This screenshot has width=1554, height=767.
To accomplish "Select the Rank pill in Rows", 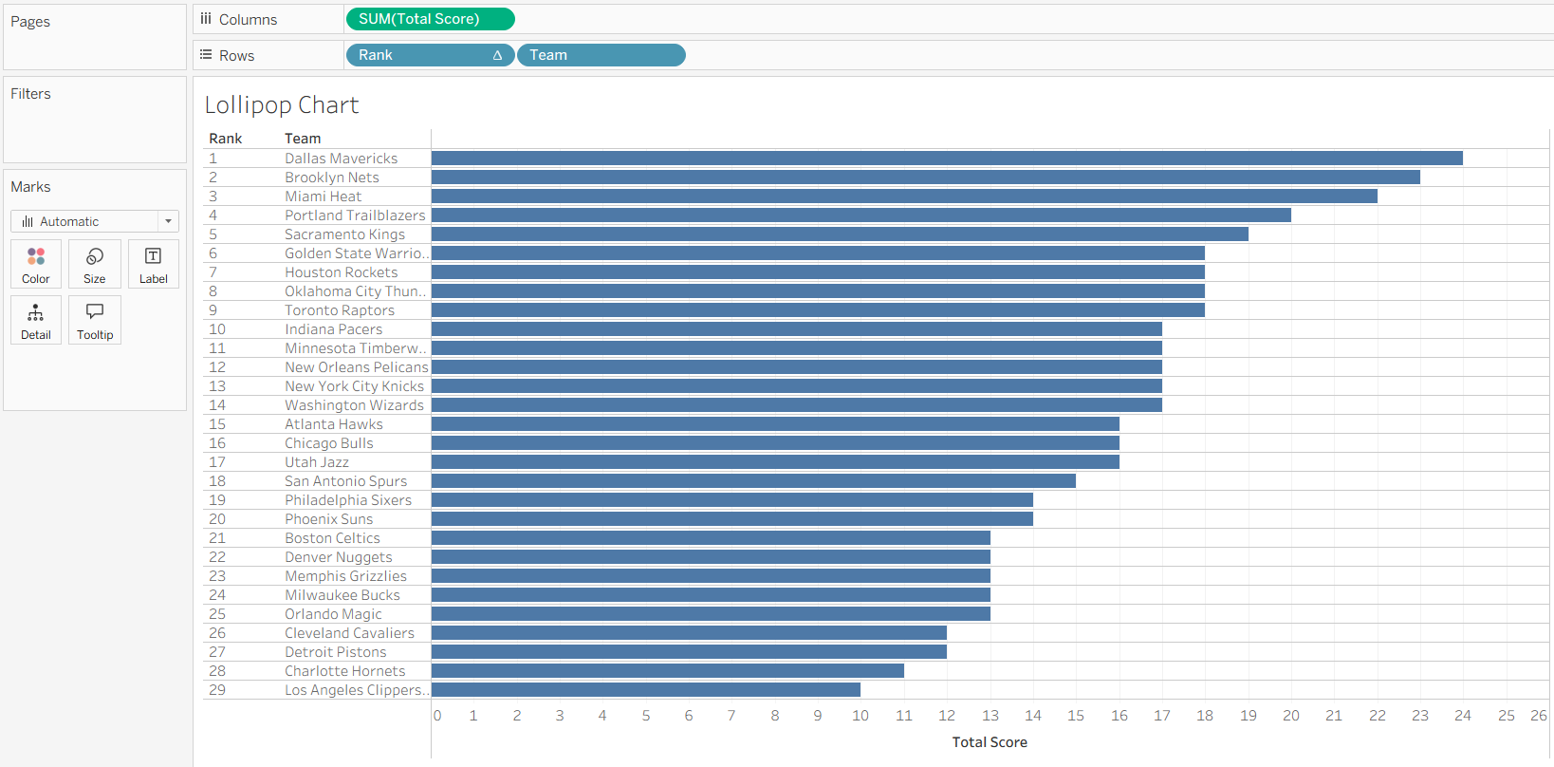I will tap(431, 55).
